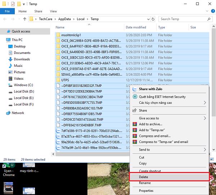Open the View ribbon tab

(x=53, y=11)
